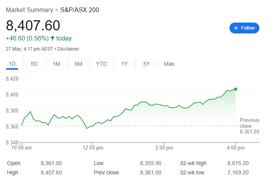Select the Max range tab

tap(169, 64)
